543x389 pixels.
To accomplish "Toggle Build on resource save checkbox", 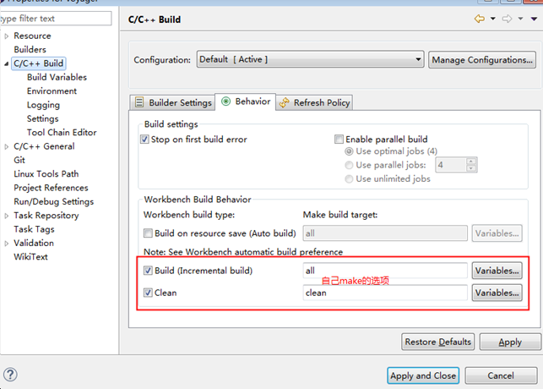I will 148,233.
